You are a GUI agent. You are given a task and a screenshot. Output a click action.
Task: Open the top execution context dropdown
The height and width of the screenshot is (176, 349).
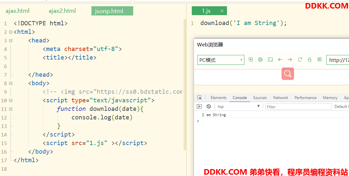pos(238,107)
